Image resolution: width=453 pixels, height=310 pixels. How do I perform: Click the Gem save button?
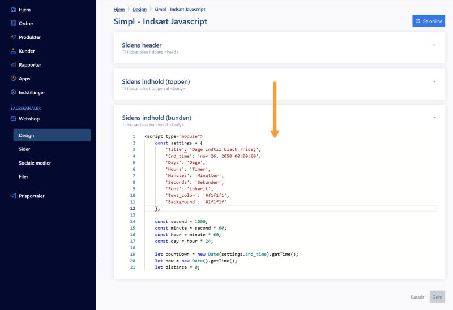click(437, 297)
